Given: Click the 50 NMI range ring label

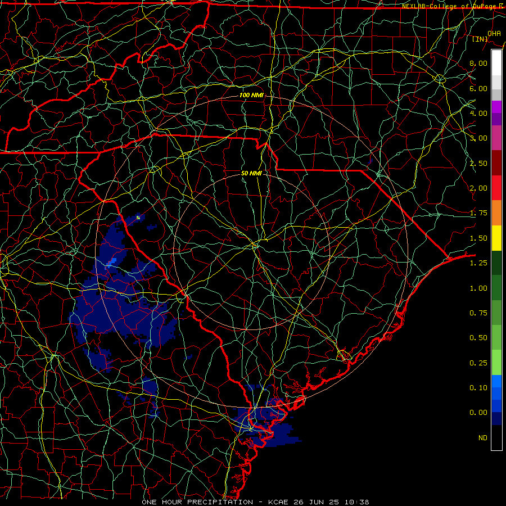Looking at the screenshot, I should pos(251,173).
